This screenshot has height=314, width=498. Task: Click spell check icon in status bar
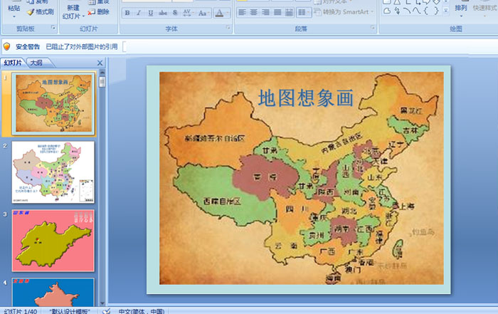pos(107,311)
